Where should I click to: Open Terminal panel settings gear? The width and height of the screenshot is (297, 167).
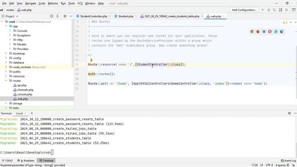click(289, 113)
